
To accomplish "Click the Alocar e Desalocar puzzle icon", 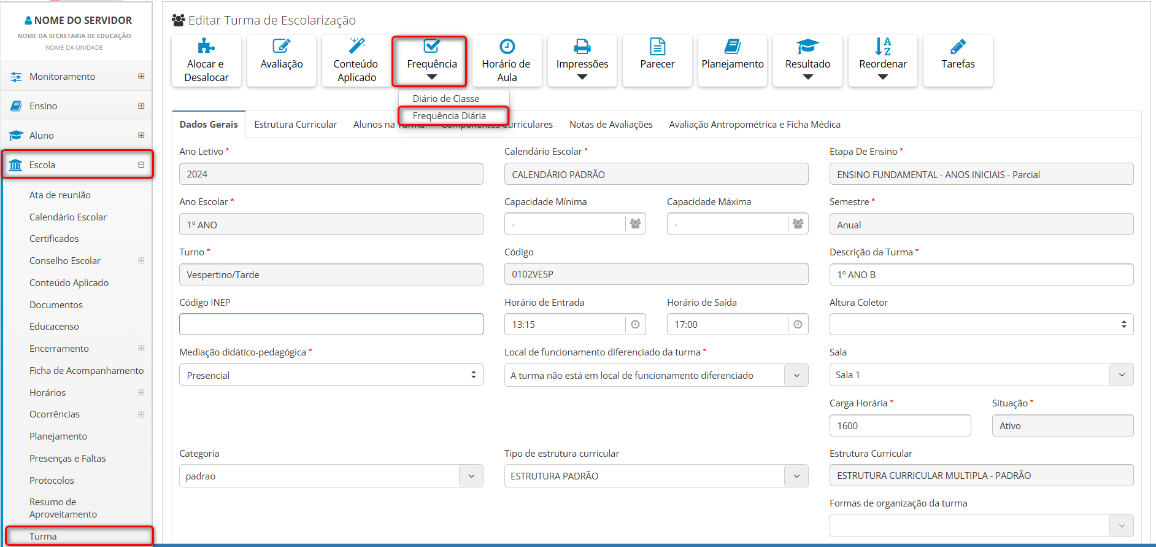I will click(x=206, y=46).
